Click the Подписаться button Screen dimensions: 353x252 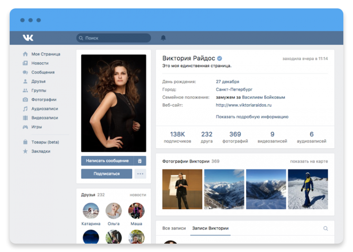[107, 173]
